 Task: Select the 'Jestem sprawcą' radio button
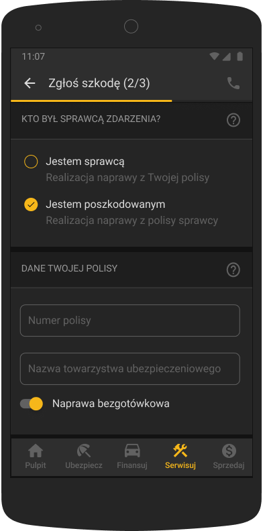[31, 162]
